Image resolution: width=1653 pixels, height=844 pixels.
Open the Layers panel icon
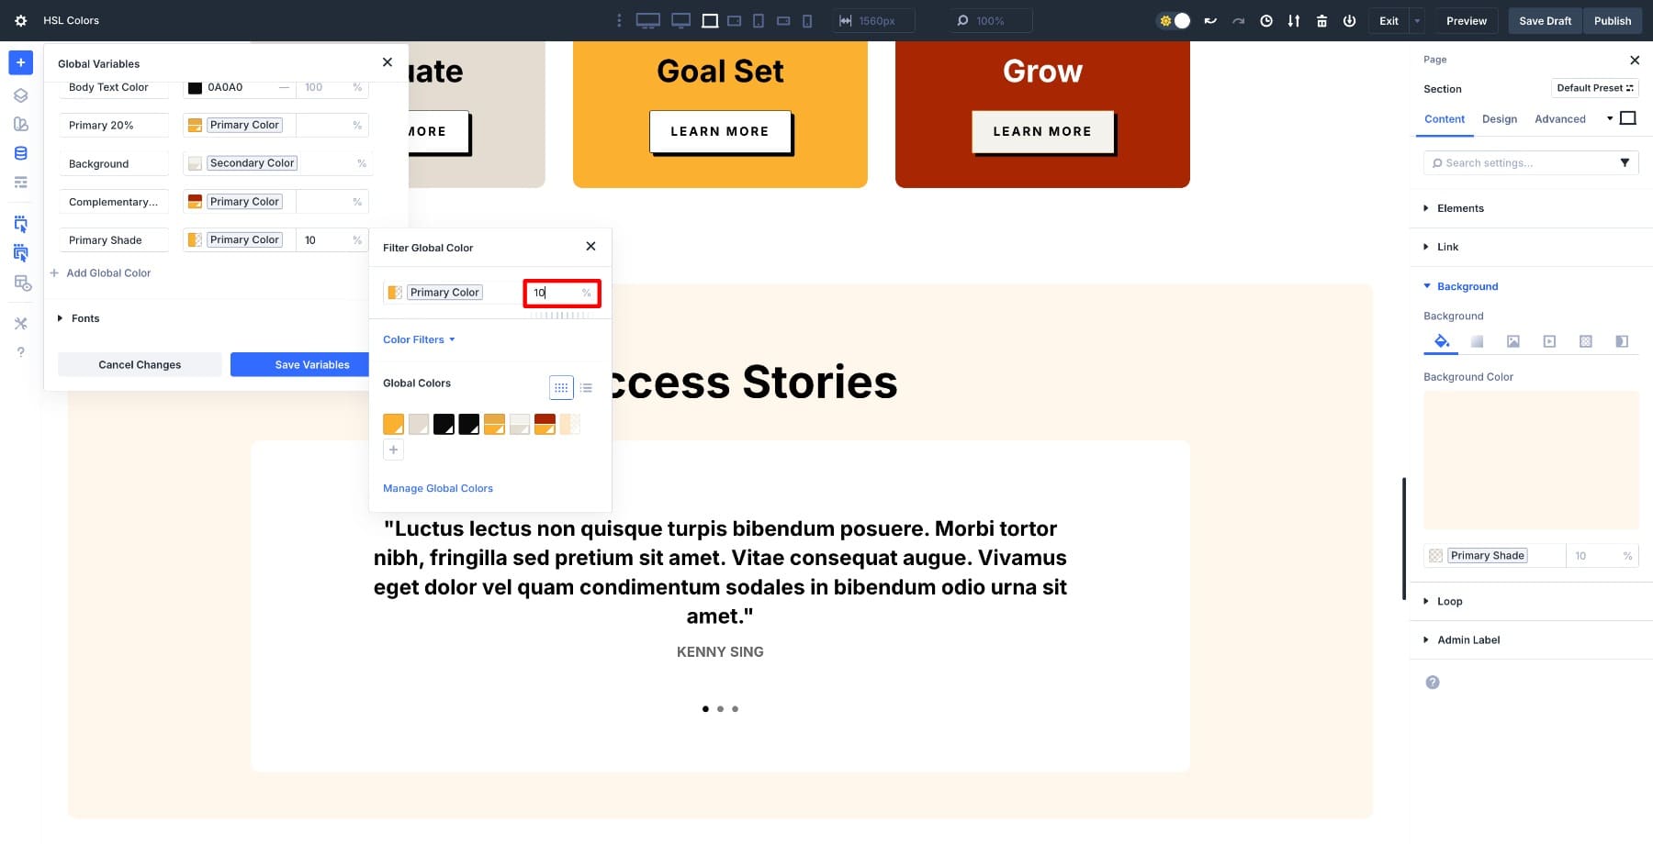[20, 95]
